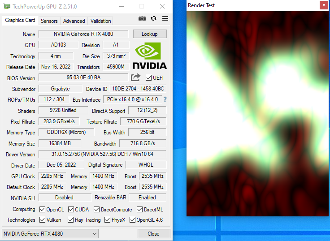Close the Render Test window
Viewport: 330px width, 241px height.
pos(324,5)
